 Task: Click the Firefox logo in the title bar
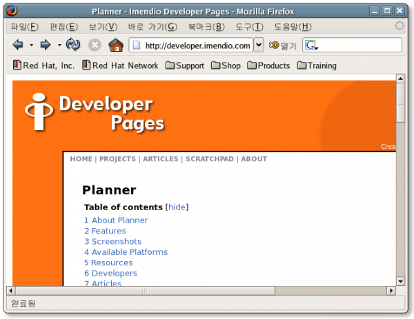click(12, 11)
